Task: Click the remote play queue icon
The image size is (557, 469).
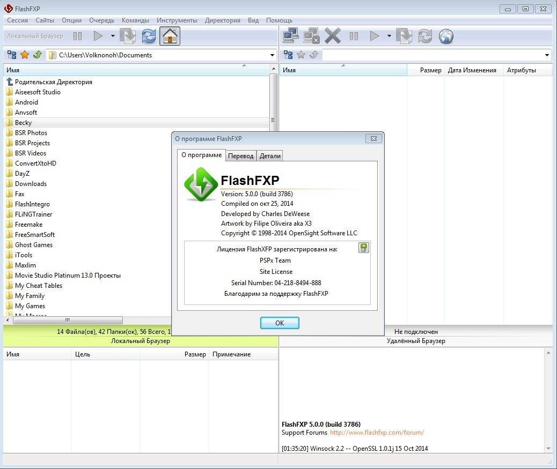Action: pyautogui.click(x=375, y=36)
